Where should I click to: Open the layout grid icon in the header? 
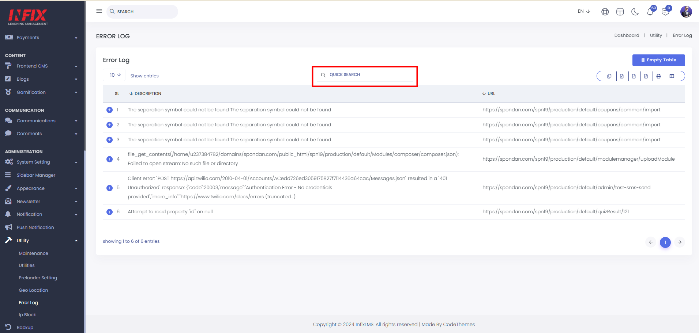(620, 12)
